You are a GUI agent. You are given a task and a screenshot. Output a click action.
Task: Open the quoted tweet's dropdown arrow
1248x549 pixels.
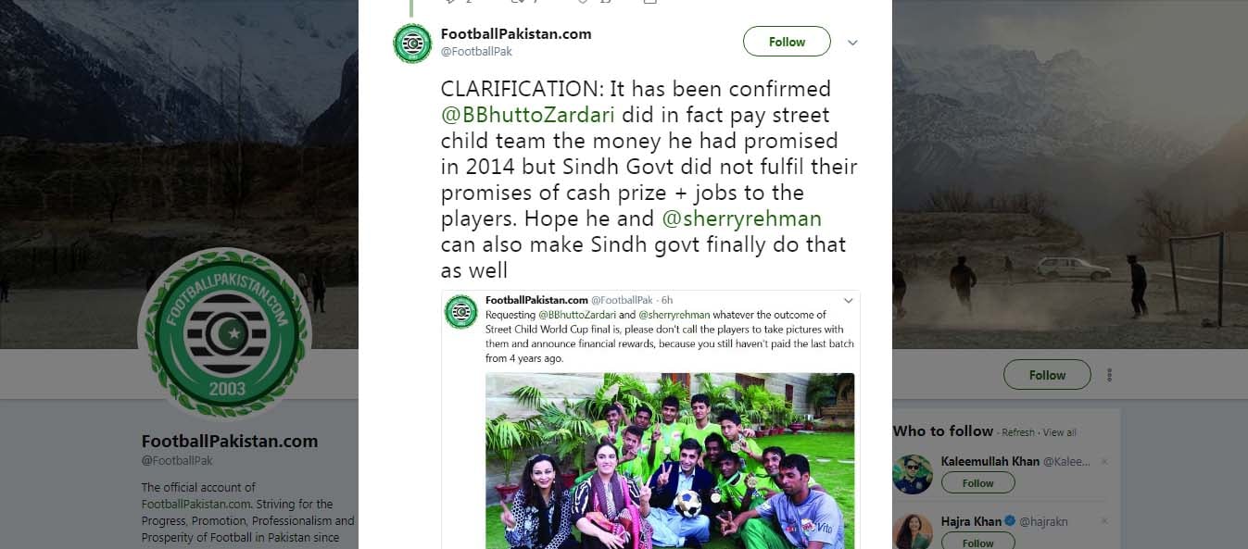click(x=847, y=301)
